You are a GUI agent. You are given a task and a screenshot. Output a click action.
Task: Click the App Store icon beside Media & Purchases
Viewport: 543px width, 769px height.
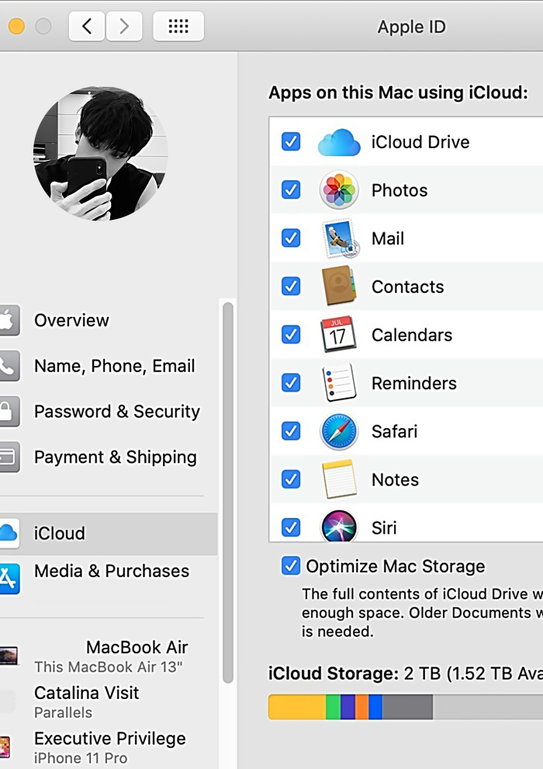[x=9, y=579]
